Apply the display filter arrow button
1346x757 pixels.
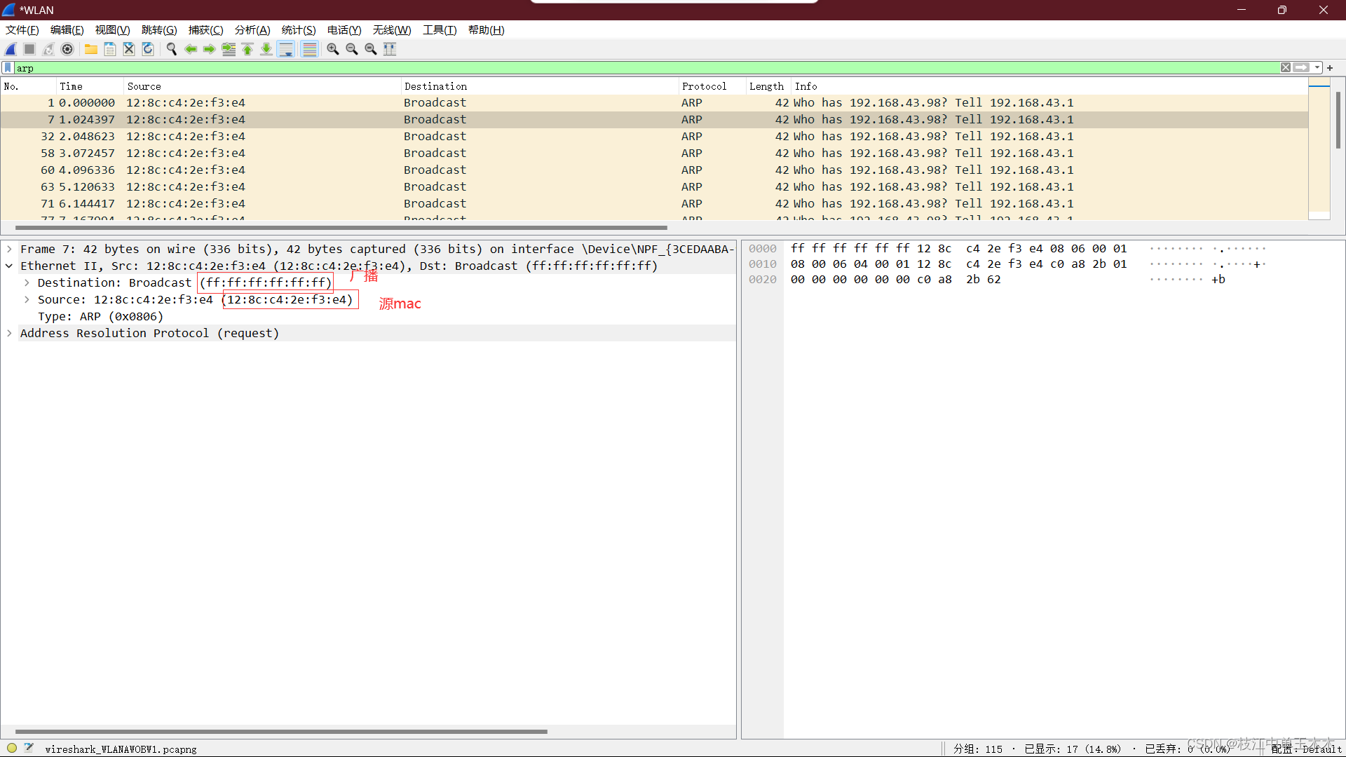click(x=1302, y=68)
